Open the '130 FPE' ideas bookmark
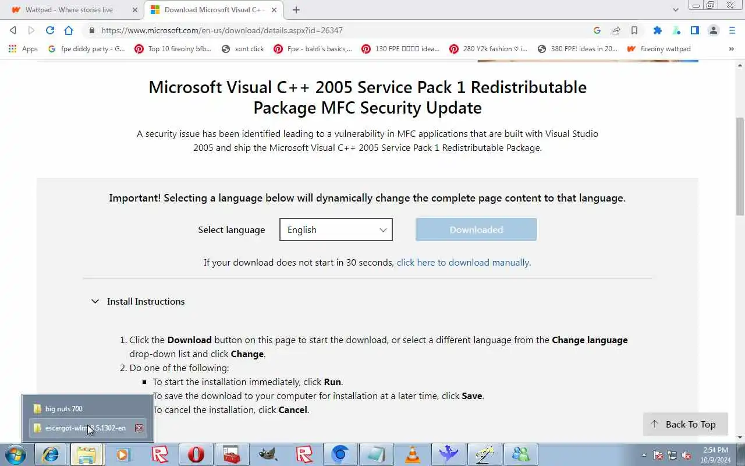 [400, 49]
